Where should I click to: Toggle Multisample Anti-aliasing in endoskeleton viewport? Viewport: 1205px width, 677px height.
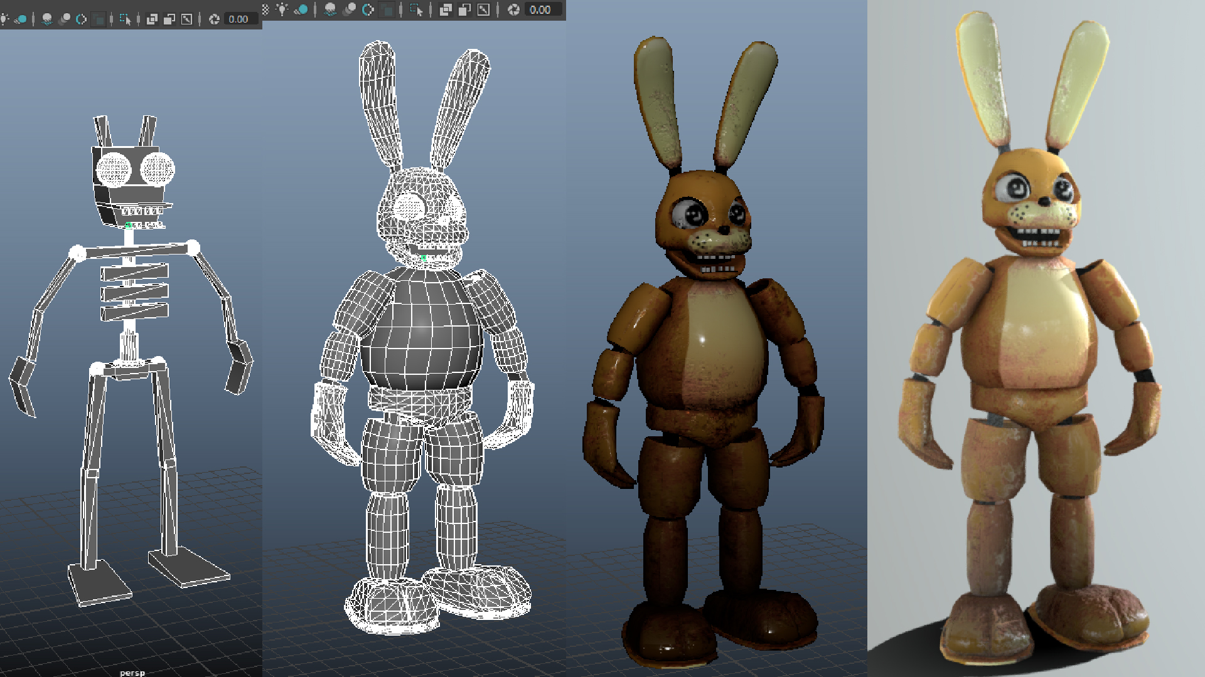click(81, 19)
